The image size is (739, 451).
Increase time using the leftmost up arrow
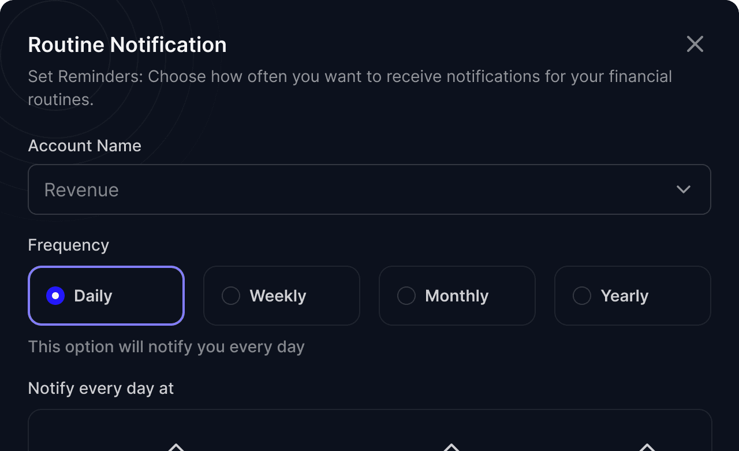(176, 447)
